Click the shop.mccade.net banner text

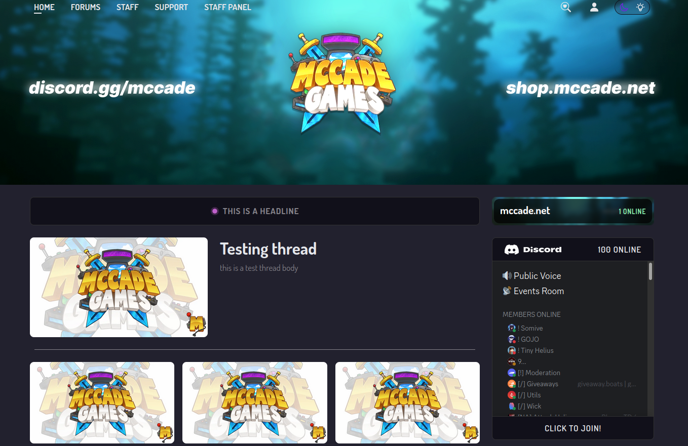(581, 88)
